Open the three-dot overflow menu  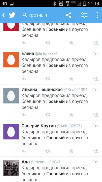point(97,15)
